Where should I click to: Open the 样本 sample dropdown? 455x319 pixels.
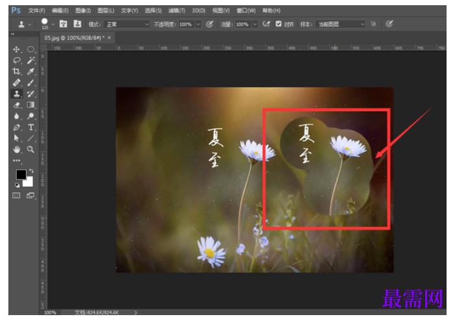(x=340, y=25)
